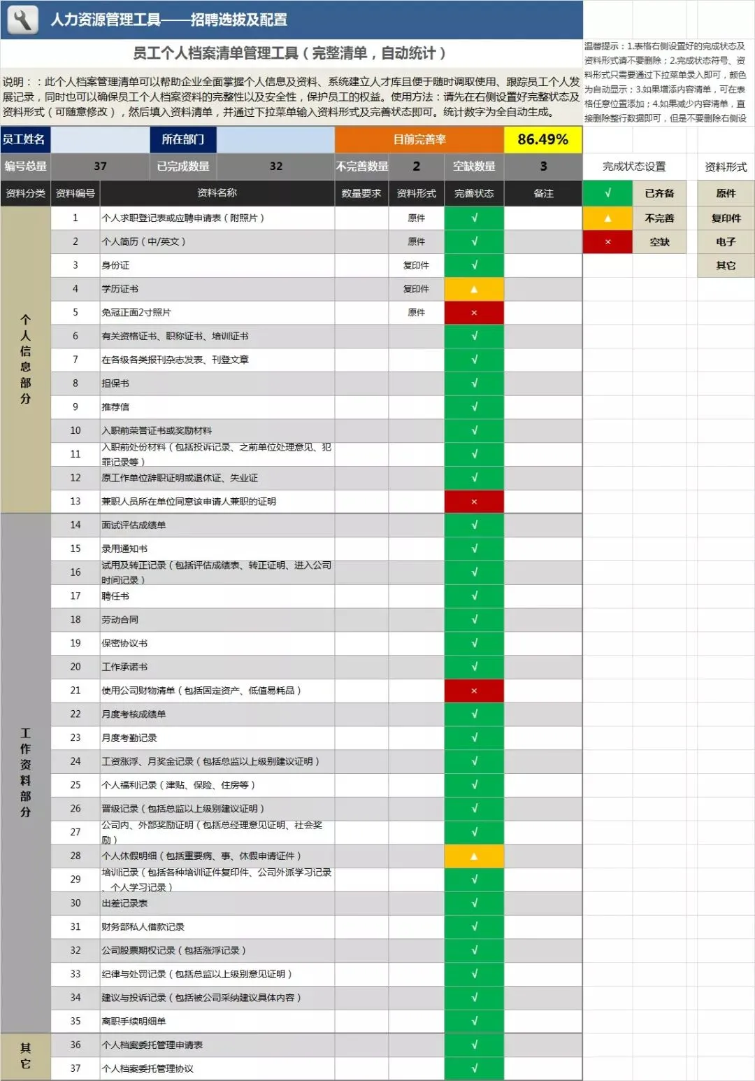
Task: Click the 资料形式 column header
Action: pyautogui.click(x=416, y=193)
